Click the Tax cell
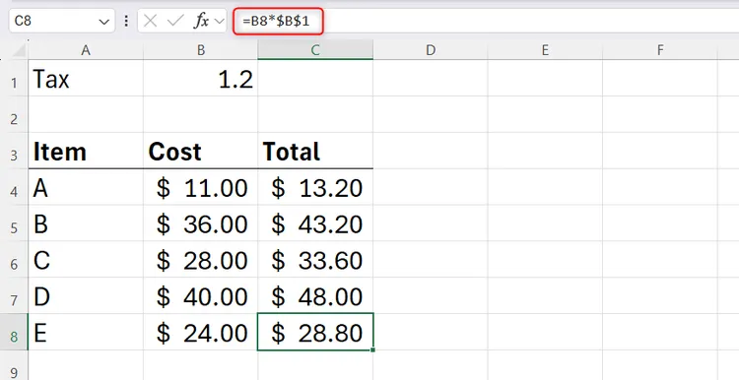Image resolution: width=739 pixels, height=380 pixels. pos(86,78)
